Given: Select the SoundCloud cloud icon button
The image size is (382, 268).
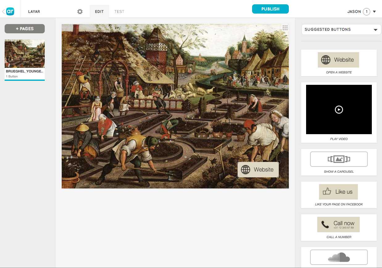Looking at the screenshot, I should coord(339,257).
